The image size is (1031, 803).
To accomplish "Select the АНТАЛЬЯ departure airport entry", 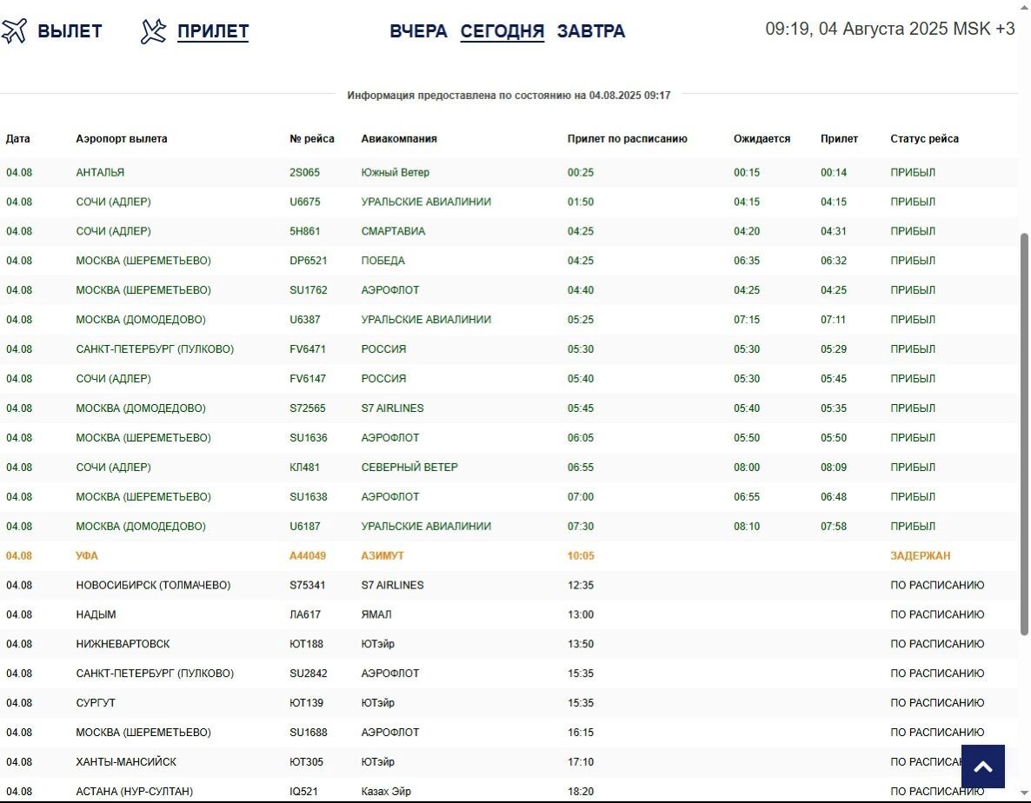I will [x=100, y=173].
